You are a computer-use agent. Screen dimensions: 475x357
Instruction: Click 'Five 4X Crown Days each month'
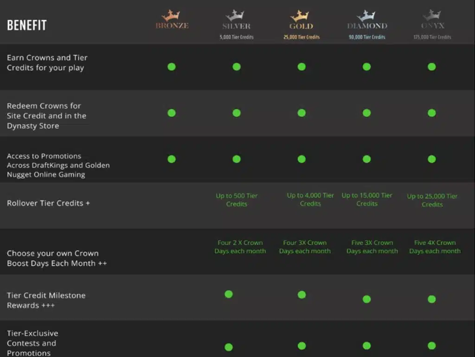click(435, 247)
